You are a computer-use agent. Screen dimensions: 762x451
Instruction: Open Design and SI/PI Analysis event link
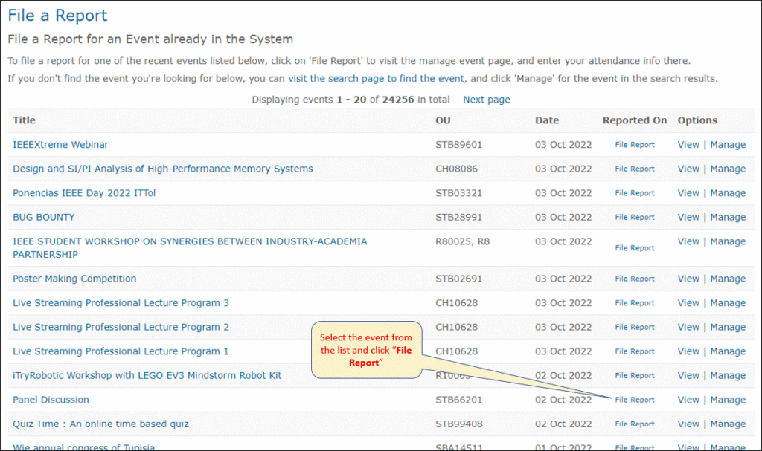(x=163, y=168)
